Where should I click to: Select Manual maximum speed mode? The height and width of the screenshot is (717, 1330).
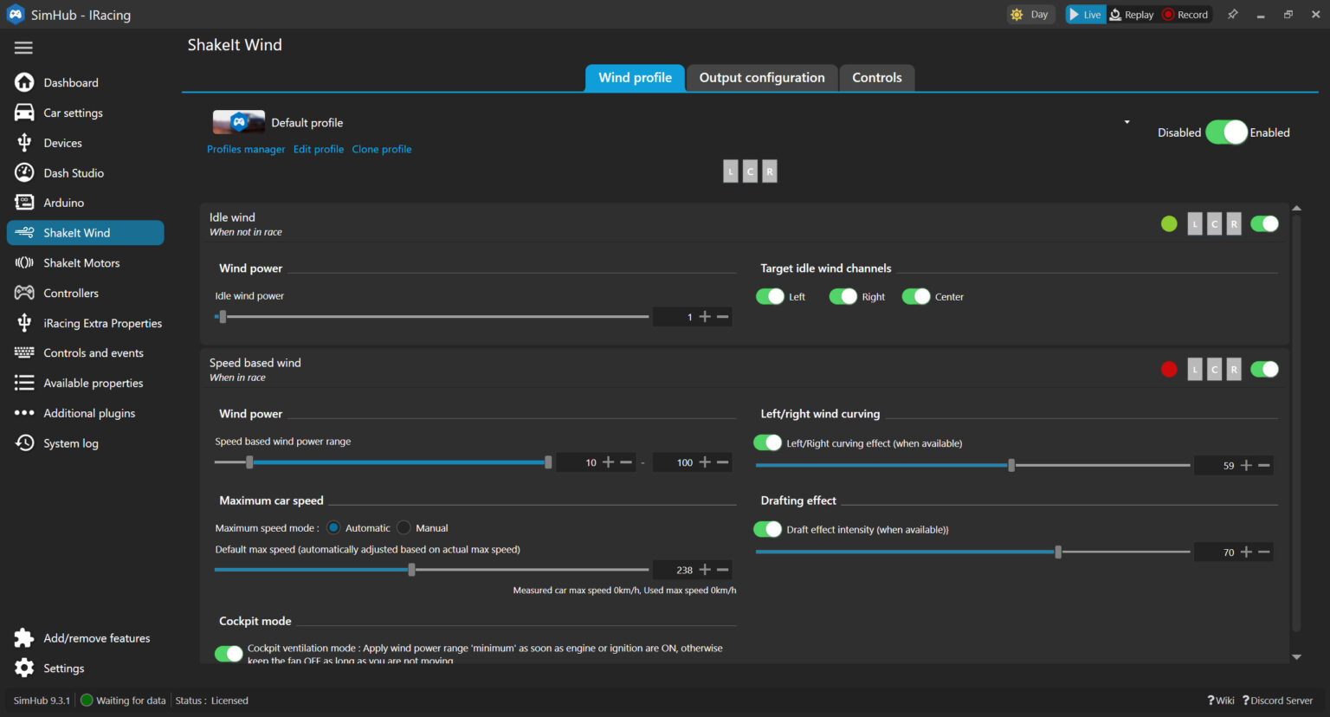[x=404, y=527]
